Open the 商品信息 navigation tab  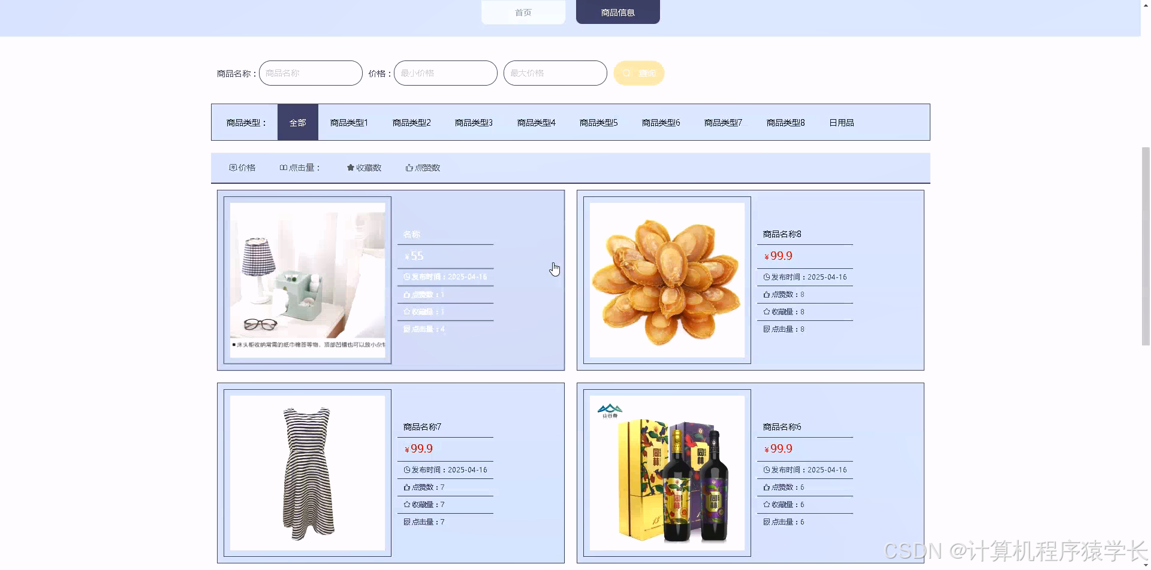[617, 12]
